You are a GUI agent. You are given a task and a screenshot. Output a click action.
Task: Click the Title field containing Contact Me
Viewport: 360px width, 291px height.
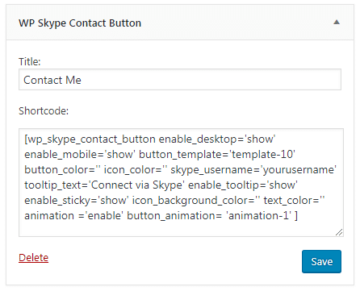180,80
